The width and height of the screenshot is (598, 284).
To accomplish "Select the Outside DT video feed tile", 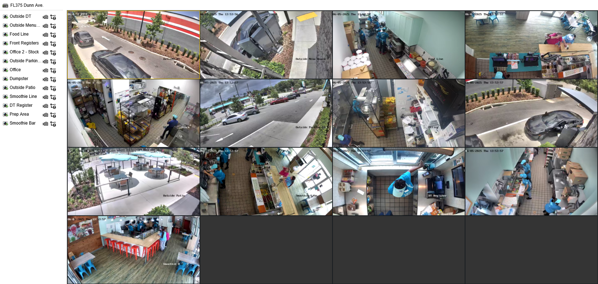I will click(x=134, y=45).
